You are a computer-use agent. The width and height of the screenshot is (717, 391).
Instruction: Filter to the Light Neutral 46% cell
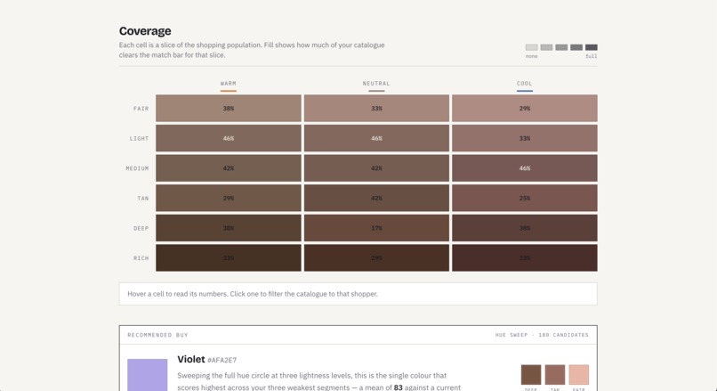(x=376, y=138)
